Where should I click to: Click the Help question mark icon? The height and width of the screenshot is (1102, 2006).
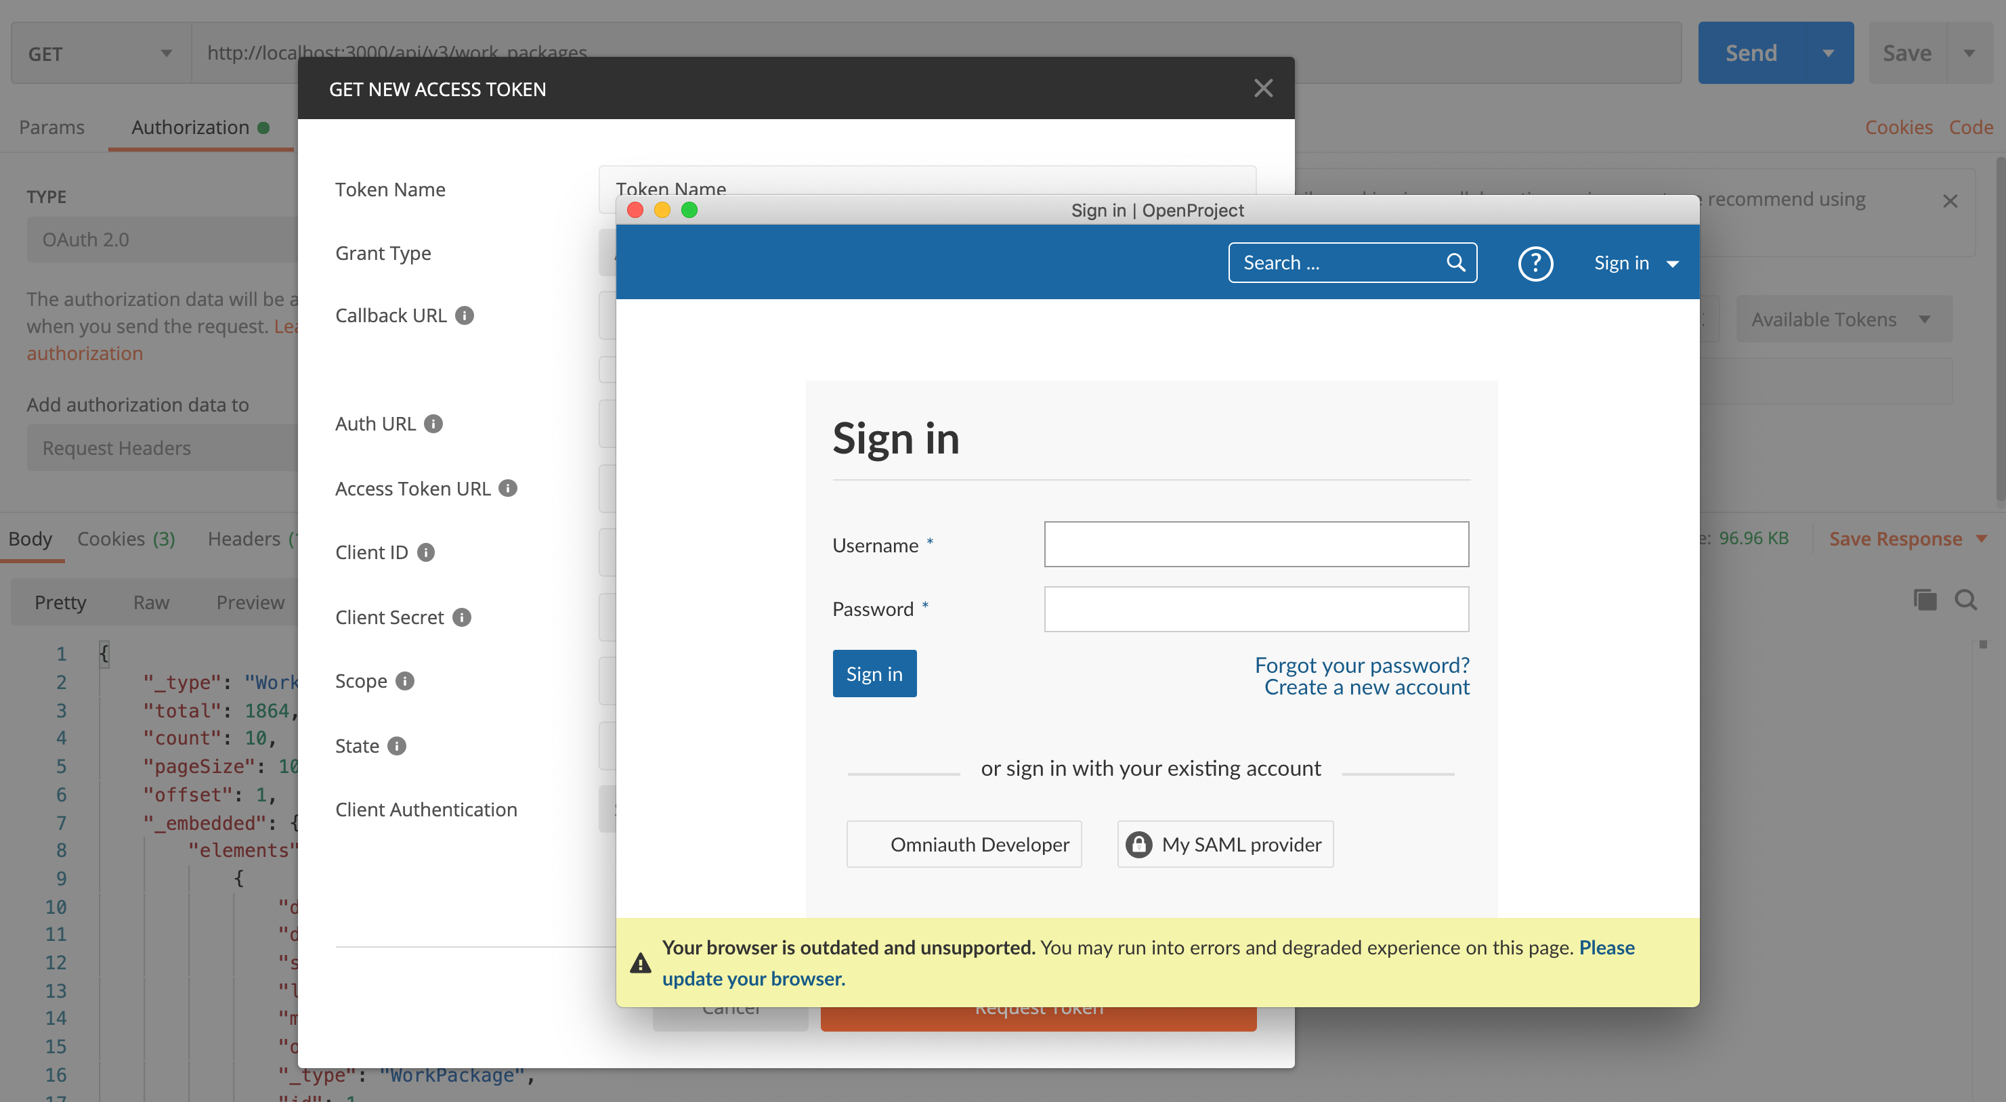(x=1535, y=263)
